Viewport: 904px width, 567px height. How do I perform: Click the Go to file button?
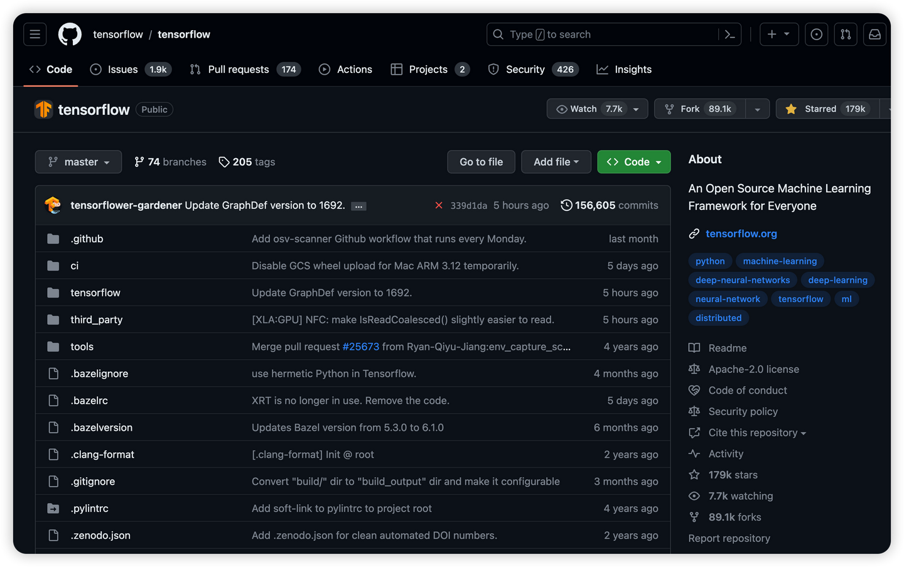coord(481,162)
